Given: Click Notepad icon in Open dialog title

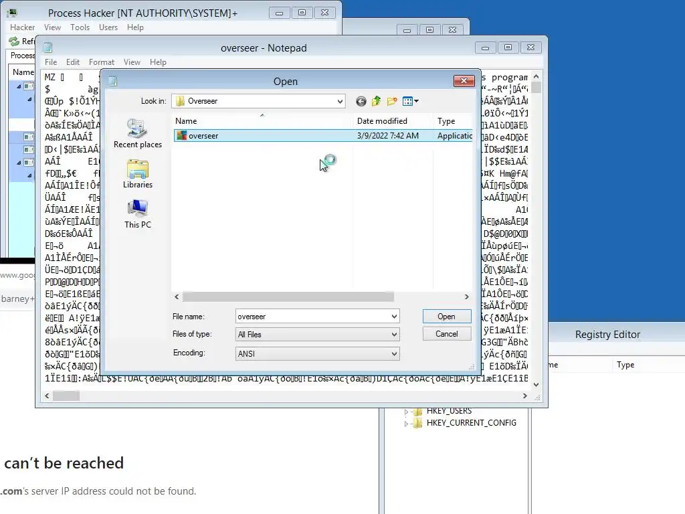Looking at the screenshot, I should pyautogui.click(x=112, y=81).
